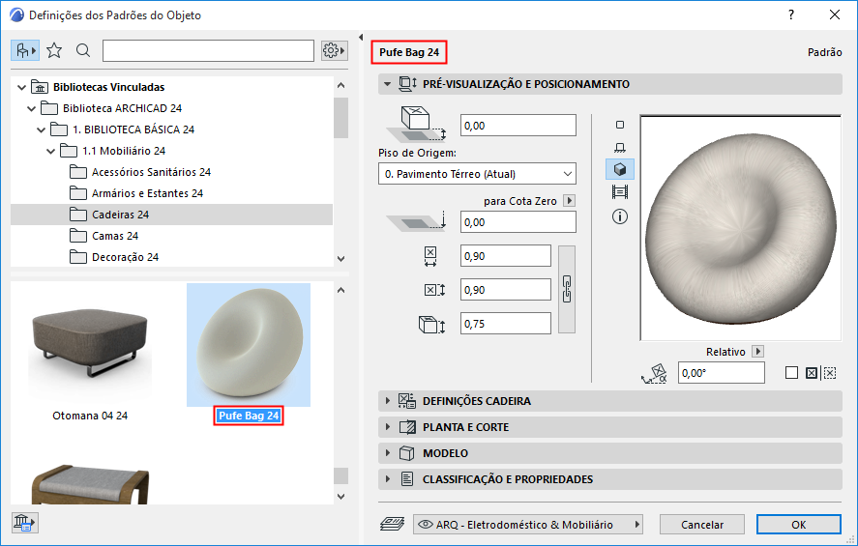Expand DEFINIÇÕES CADEIRA panel
The image size is (858, 546).
610,401
